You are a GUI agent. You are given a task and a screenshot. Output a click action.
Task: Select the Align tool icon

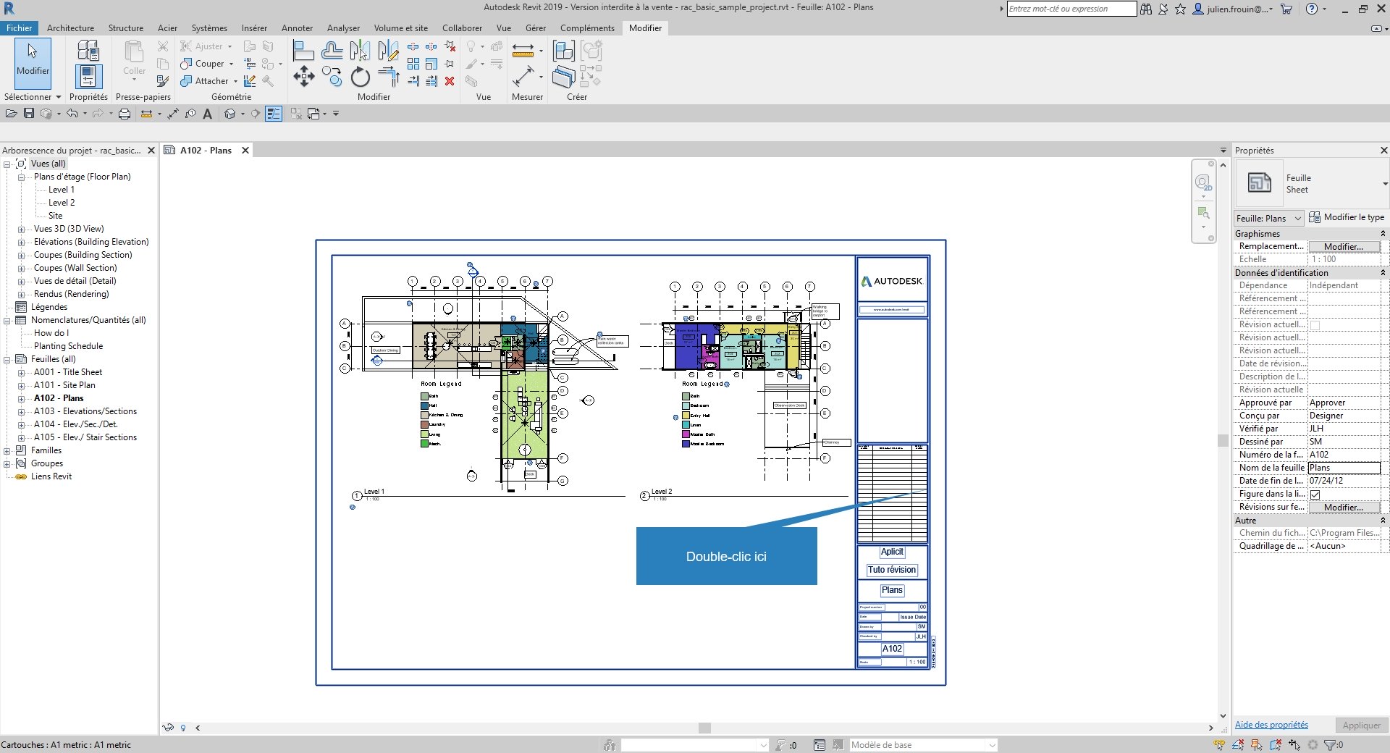303,51
